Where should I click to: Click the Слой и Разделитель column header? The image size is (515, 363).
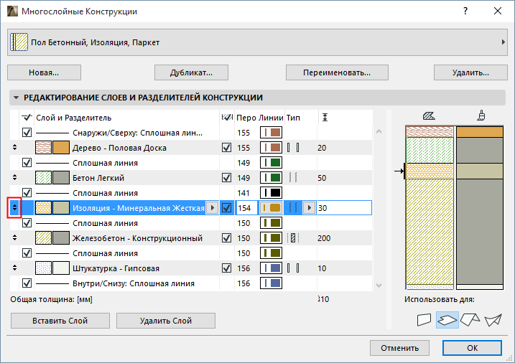tap(74, 118)
